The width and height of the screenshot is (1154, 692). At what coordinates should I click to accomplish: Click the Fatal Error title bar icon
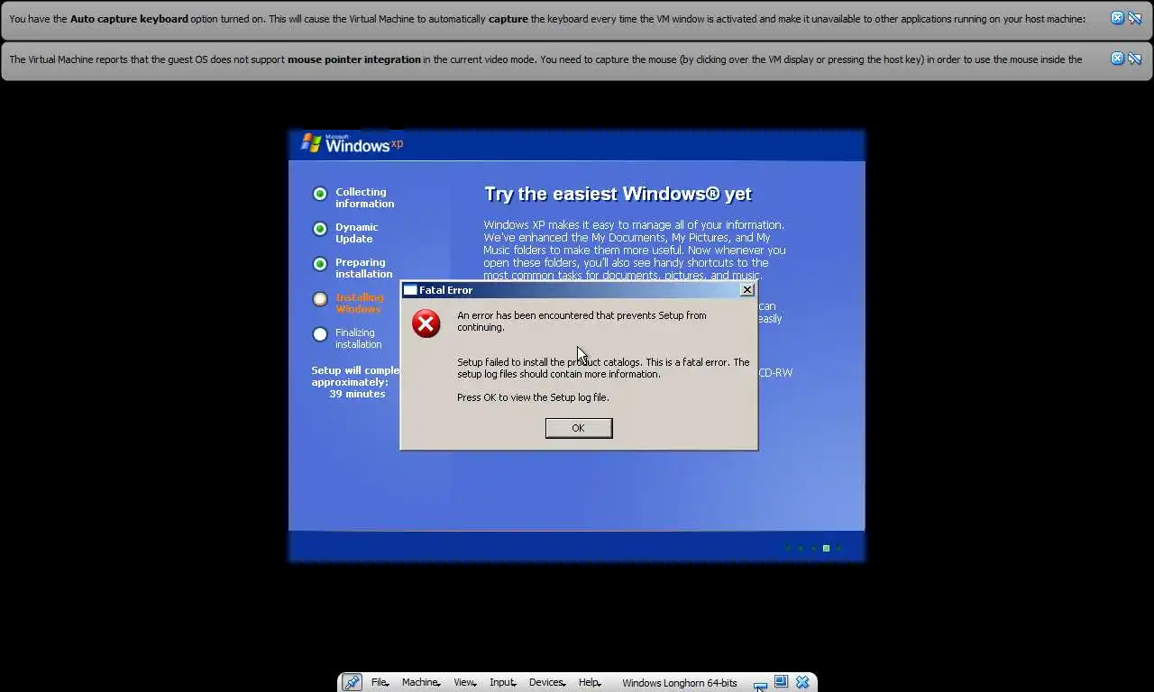coord(410,290)
